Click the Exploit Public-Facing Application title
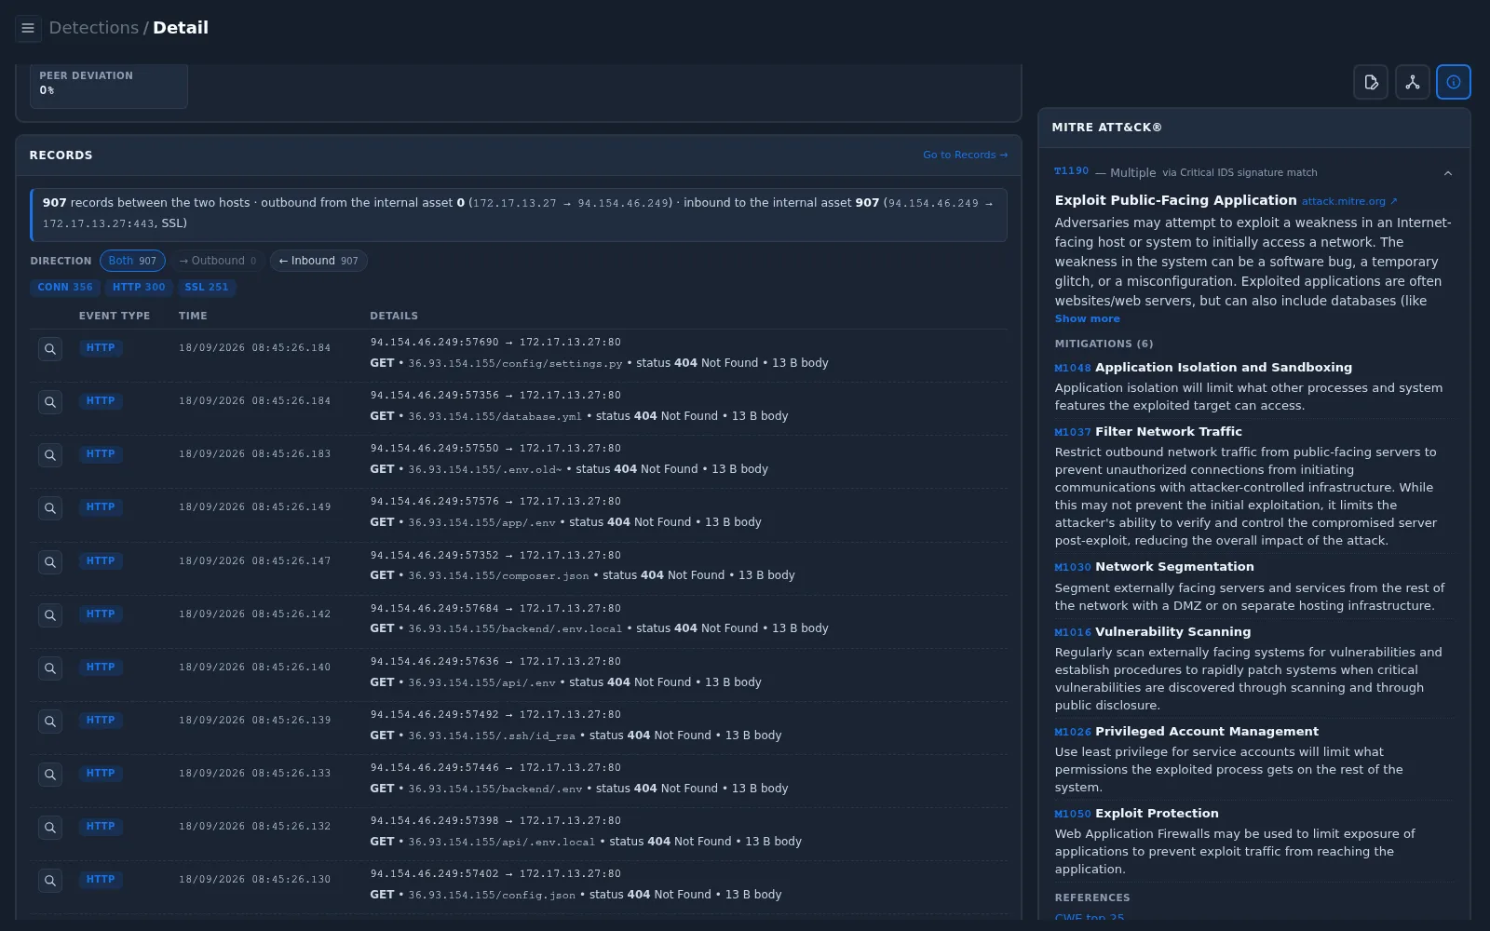The image size is (1490, 931). pyautogui.click(x=1175, y=200)
